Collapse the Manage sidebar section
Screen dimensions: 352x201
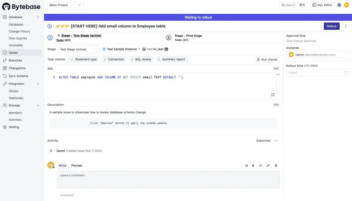pyautogui.click(x=38, y=105)
